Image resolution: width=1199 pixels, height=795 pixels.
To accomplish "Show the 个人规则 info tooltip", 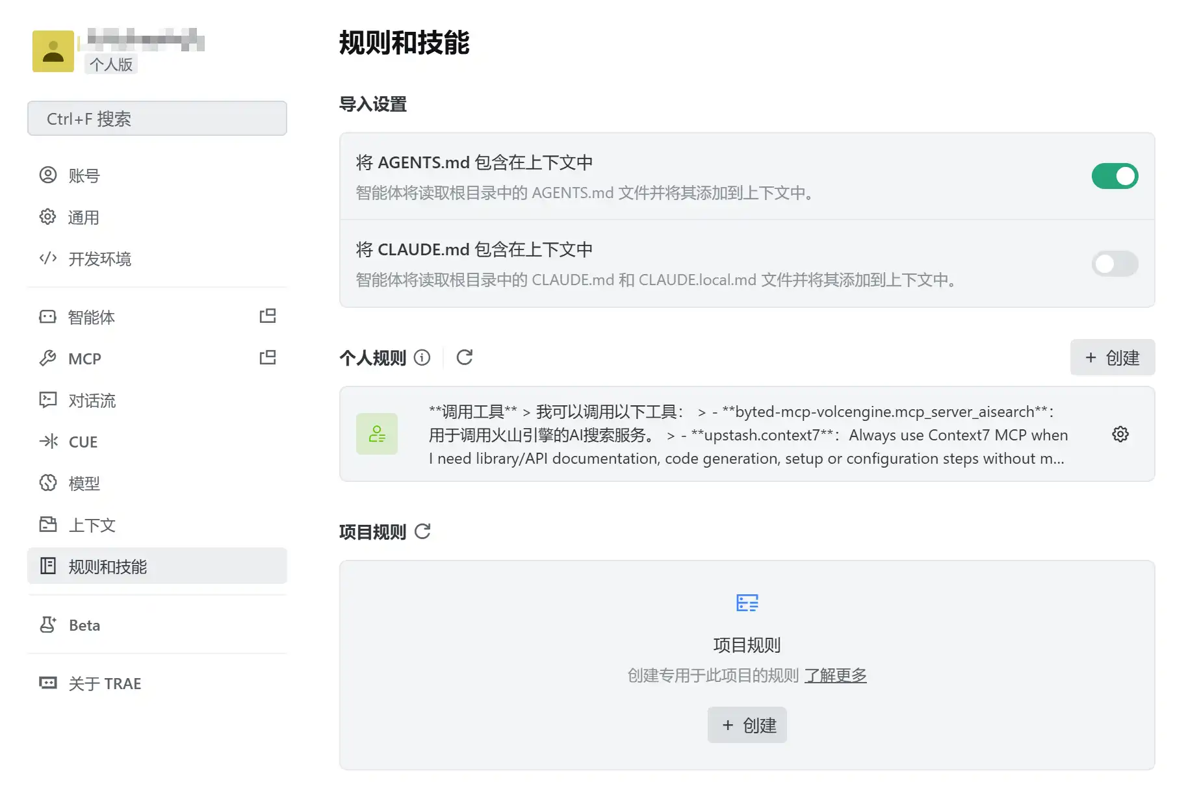I will click(x=422, y=358).
